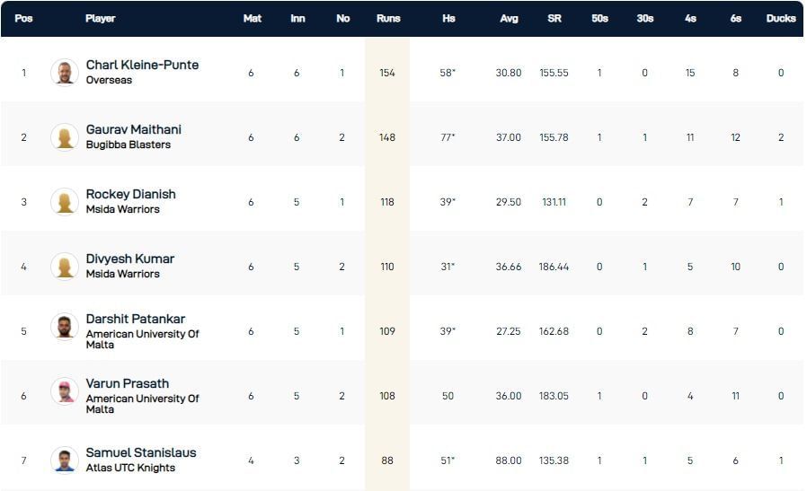Open the Bugibba Blasters team link
The width and height of the screenshot is (807, 491).
pyautogui.click(x=128, y=145)
